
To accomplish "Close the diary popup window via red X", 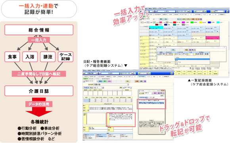I will click(x=163, y=91).
